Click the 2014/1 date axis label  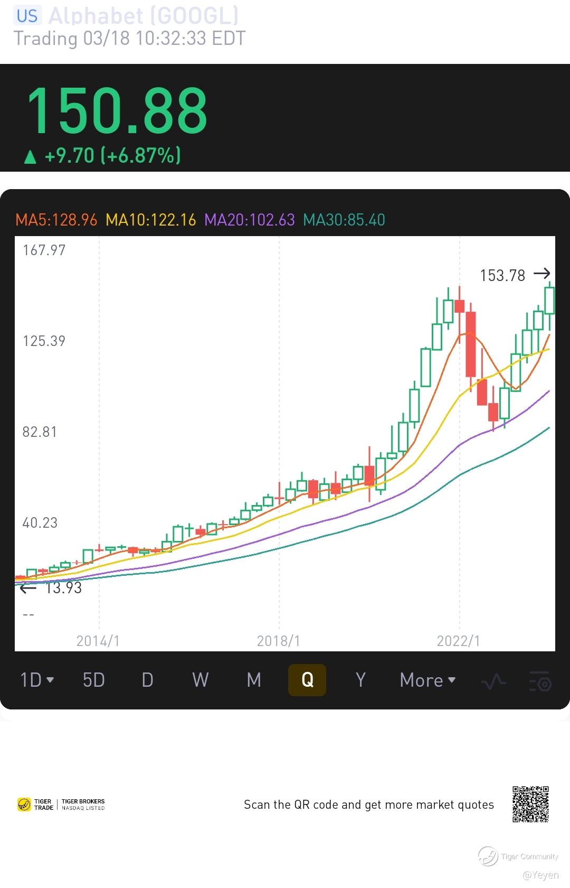pos(98,641)
